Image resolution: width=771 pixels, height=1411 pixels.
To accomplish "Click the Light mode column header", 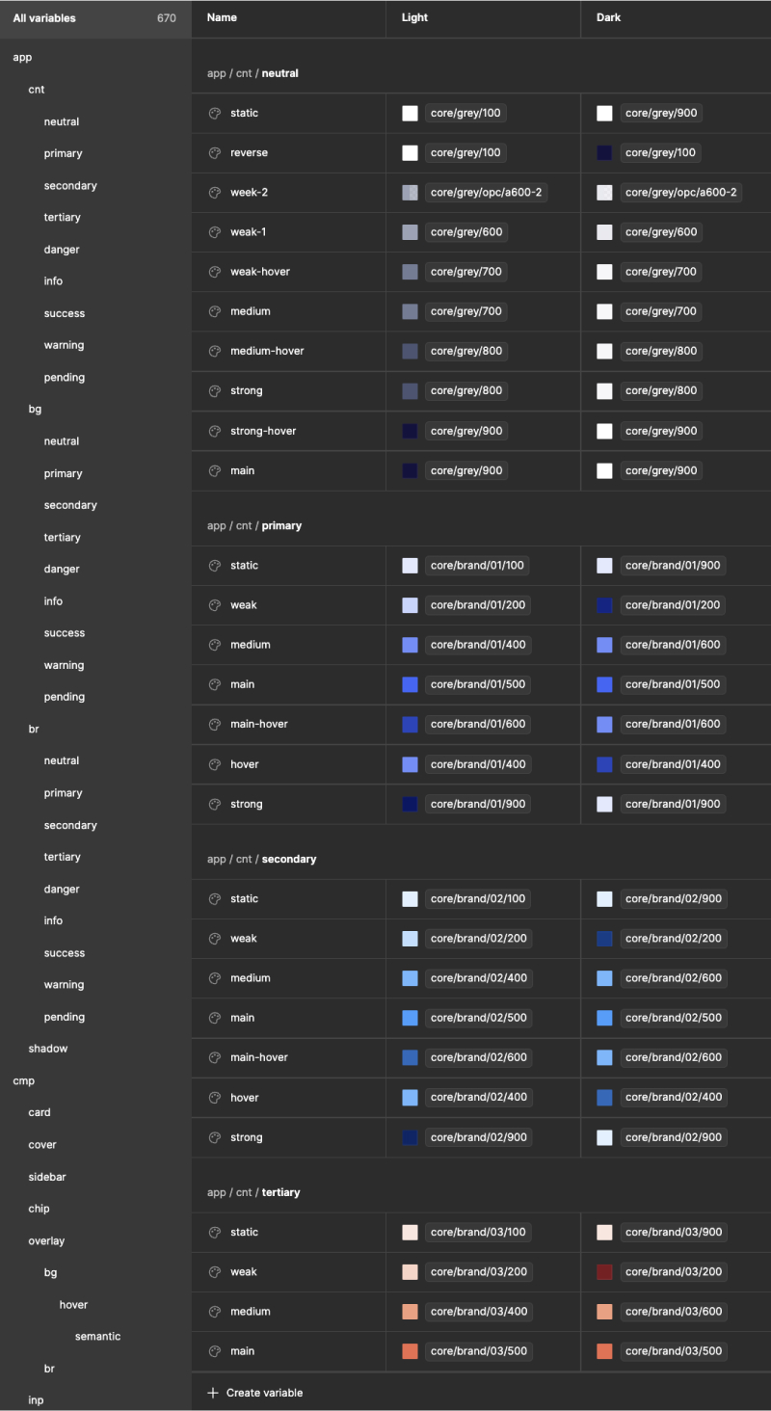I will (x=414, y=17).
